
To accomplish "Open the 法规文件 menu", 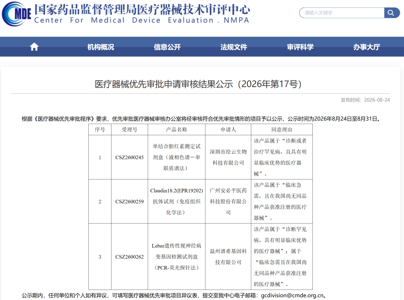I will tap(234, 47).
